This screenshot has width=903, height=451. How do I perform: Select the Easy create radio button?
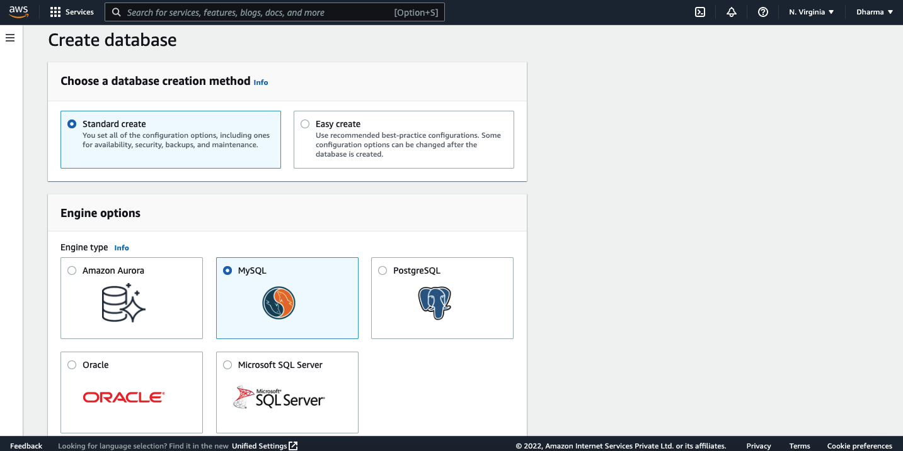(x=305, y=124)
